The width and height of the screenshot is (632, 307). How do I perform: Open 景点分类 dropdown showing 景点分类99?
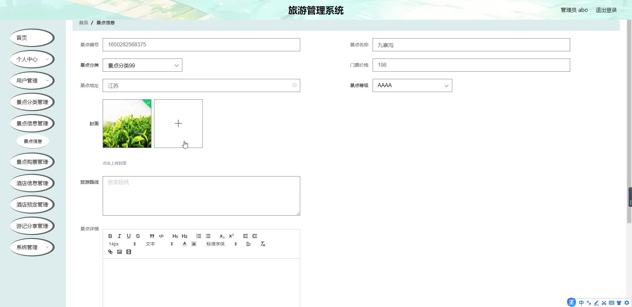coord(143,65)
